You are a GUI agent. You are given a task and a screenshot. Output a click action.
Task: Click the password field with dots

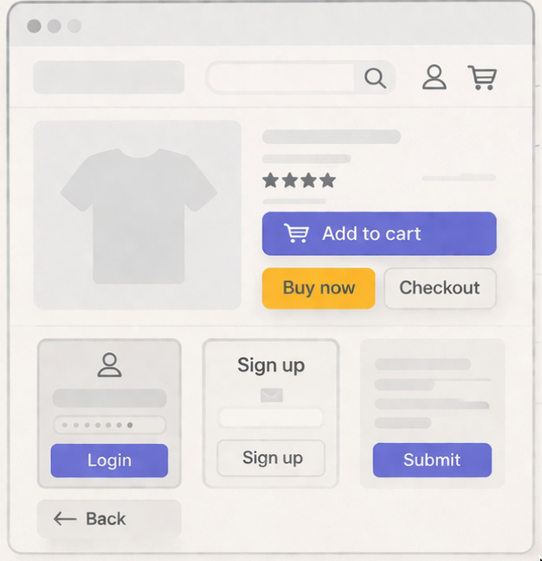109,425
